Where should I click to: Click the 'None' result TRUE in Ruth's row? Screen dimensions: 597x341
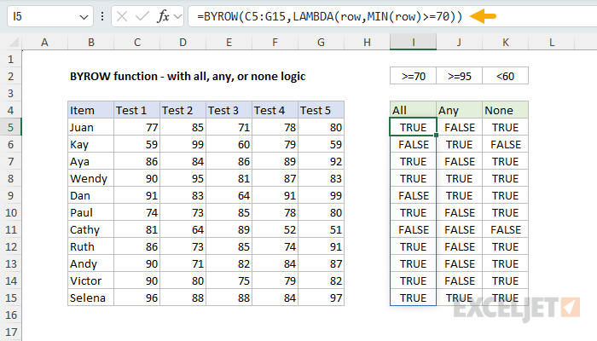pyautogui.click(x=505, y=247)
